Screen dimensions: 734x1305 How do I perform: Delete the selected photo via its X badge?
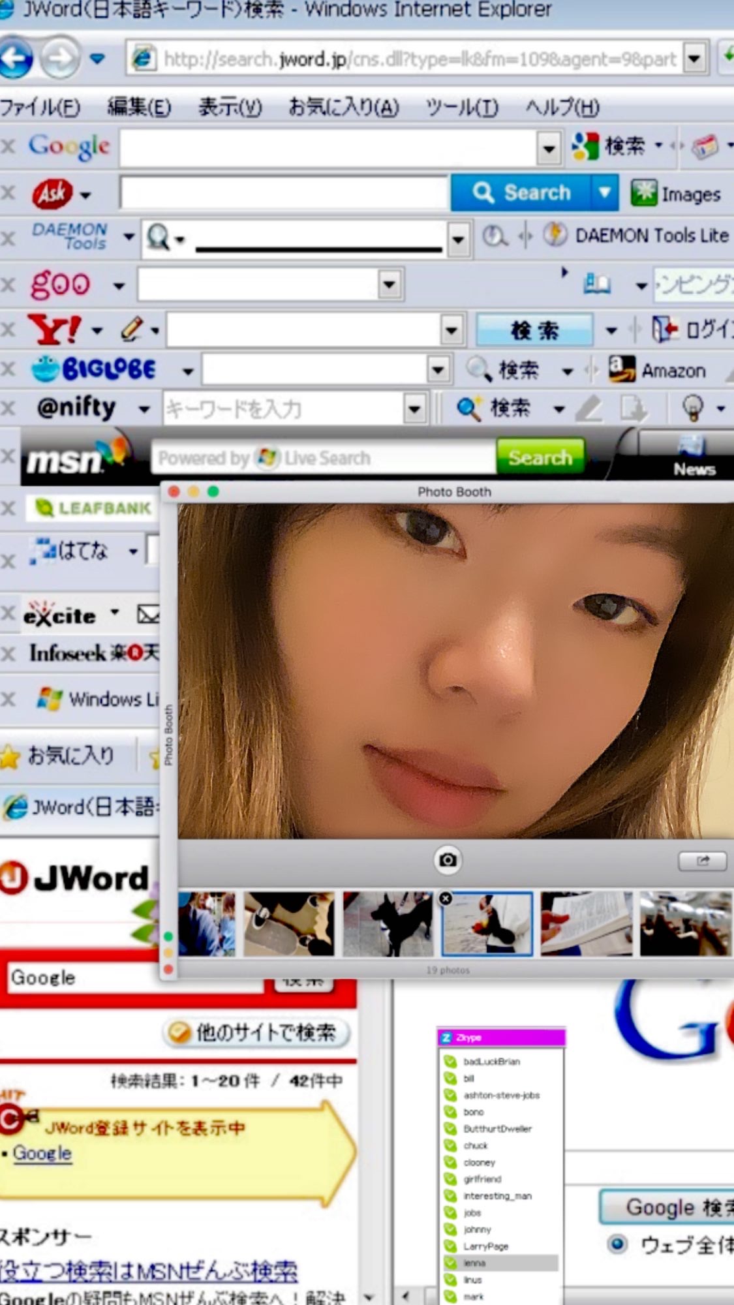(446, 898)
